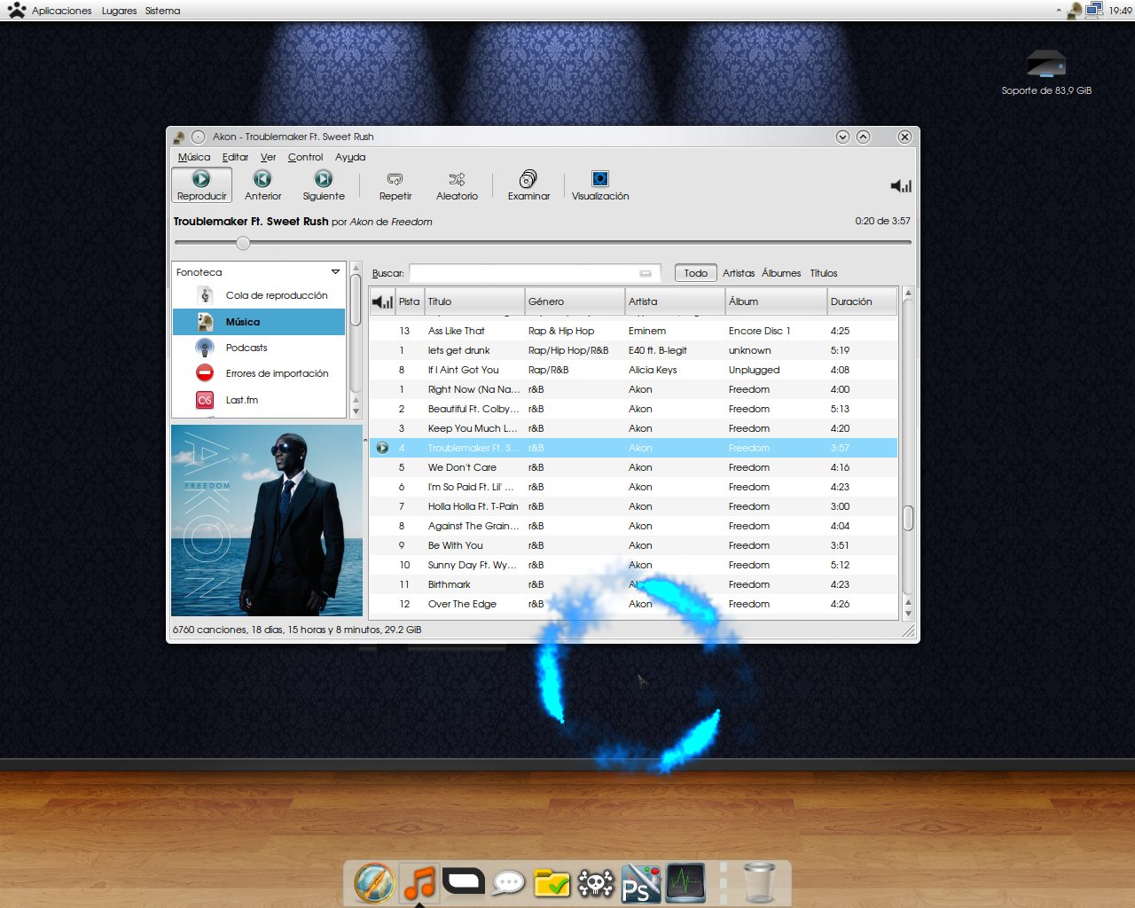Image resolution: width=1135 pixels, height=908 pixels.
Task: Open Errores de importación in the sidebar
Action: [x=259, y=373]
